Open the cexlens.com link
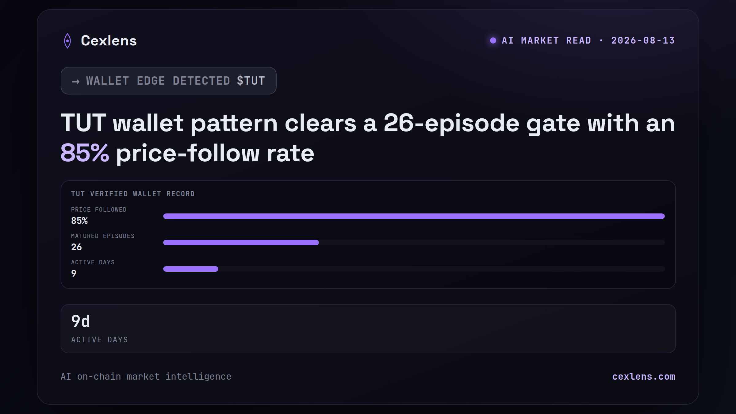The image size is (736, 414). click(x=644, y=377)
